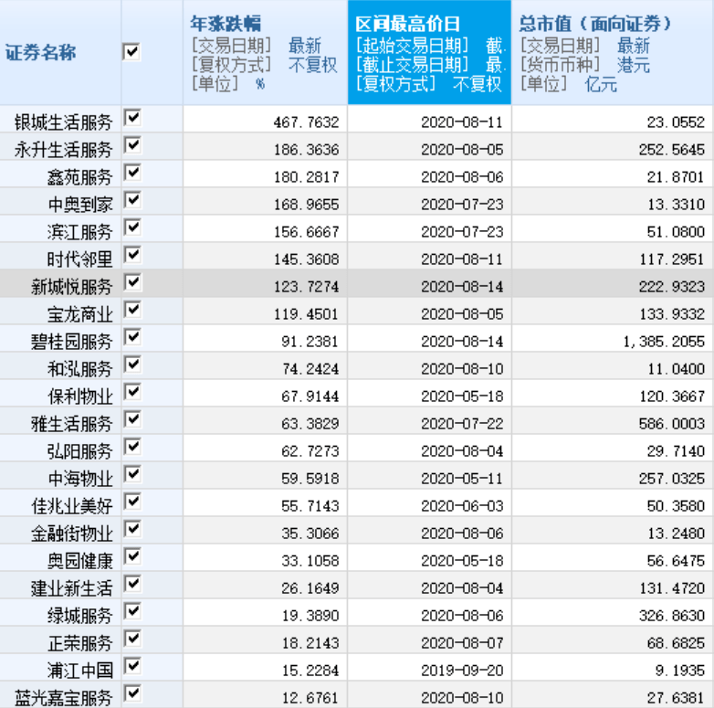Viewport: 714px width, 708px height.
Task: Change the 亿元 unit parameter
Action: (601, 84)
